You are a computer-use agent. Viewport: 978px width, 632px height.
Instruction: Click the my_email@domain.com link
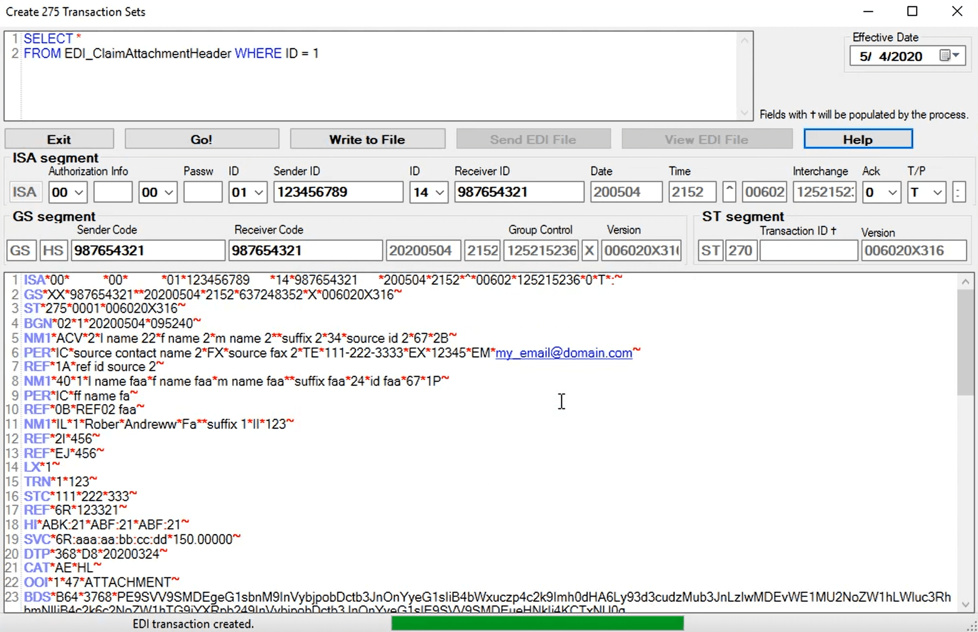[563, 353]
